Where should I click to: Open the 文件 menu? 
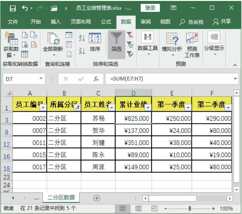tap(13, 22)
